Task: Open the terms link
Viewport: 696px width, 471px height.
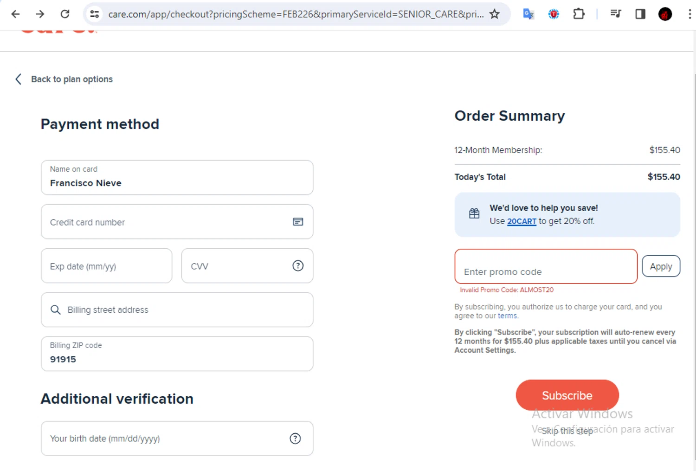Action: pyautogui.click(x=507, y=316)
